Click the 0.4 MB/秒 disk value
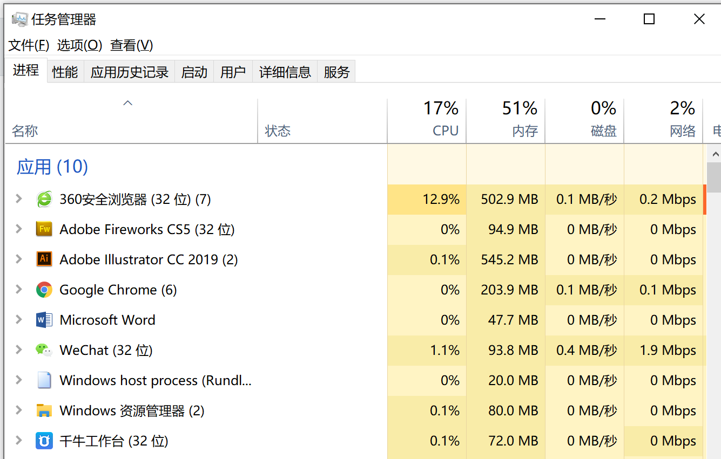721x459 pixels. pos(587,350)
